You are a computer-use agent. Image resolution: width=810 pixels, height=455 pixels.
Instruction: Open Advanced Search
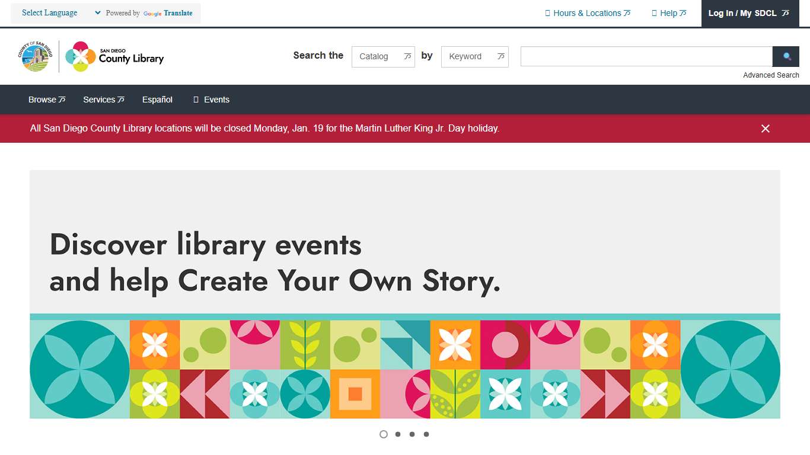771,75
